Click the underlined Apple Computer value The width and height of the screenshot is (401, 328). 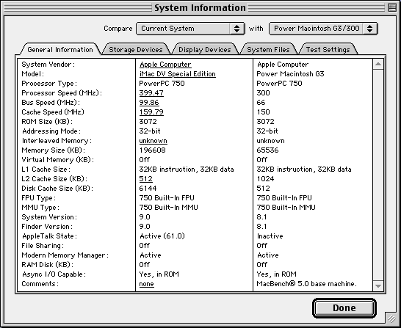[x=165, y=65]
